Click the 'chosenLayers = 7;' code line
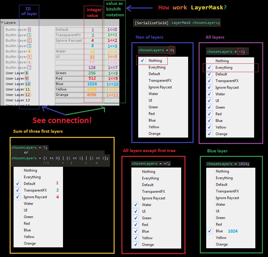The height and width of the screenshot is (257, 268). click(x=29, y=148)
